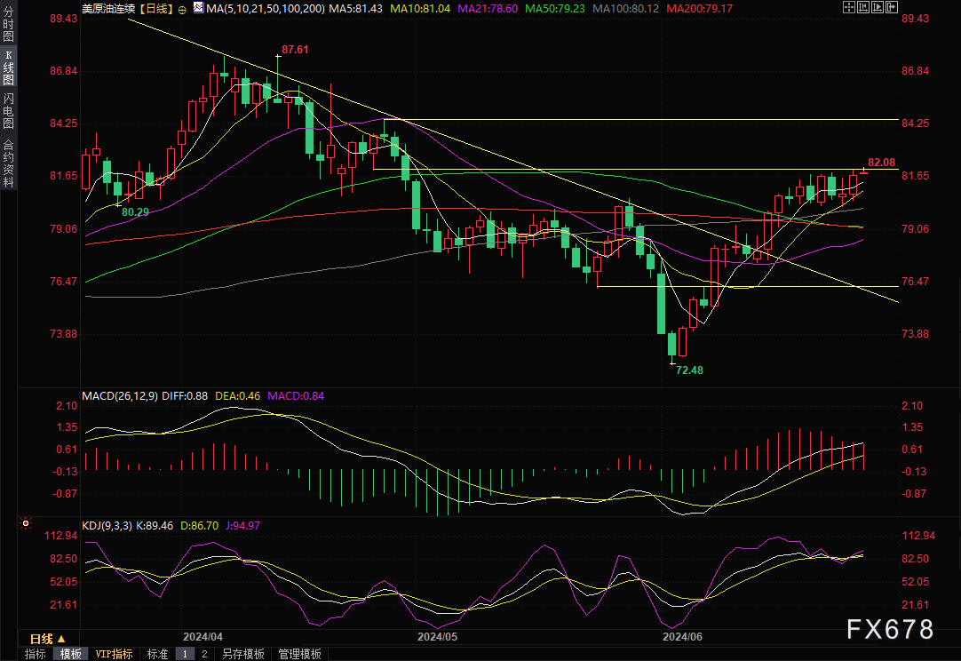Open the 合约资料 sidebar tab
Viewport: 961px width, 661px height.
pos(8,163)
